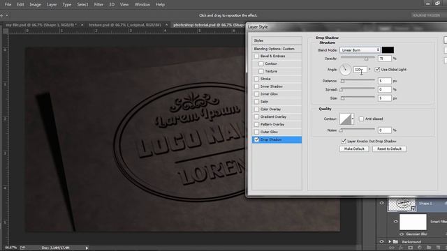Select the Shape 1 layer thumbnail
447x251 pixels.
(402, 204)
